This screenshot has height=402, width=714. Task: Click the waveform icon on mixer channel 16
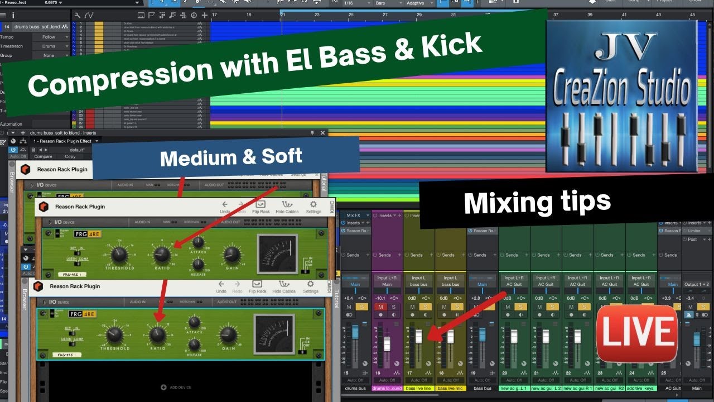click(397, 372)
